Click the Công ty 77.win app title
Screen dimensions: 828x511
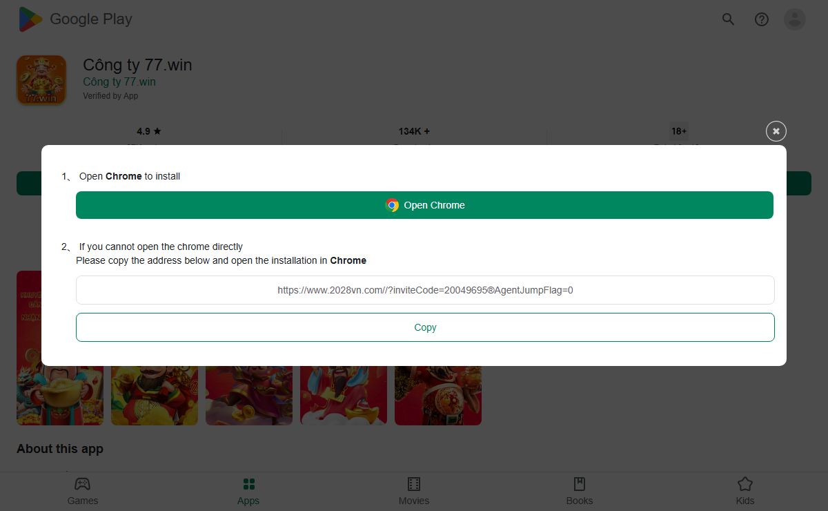137,65
